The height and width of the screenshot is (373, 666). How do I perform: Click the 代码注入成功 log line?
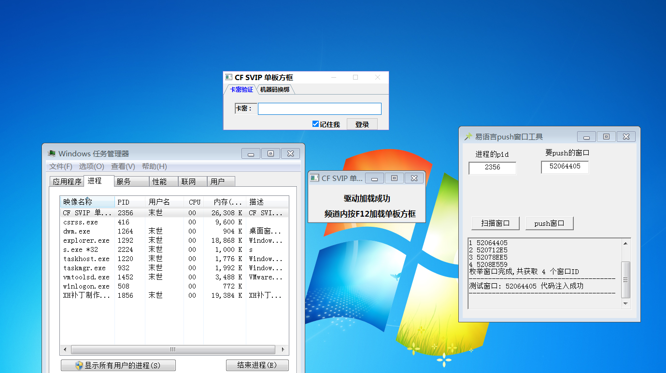click(x=526, y=286)
